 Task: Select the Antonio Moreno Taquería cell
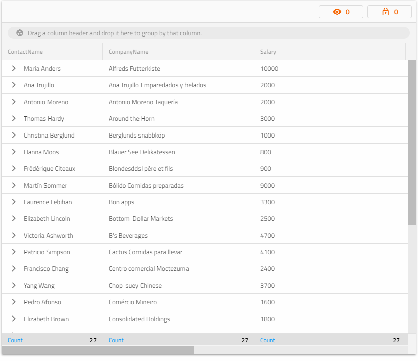point(178,102)
